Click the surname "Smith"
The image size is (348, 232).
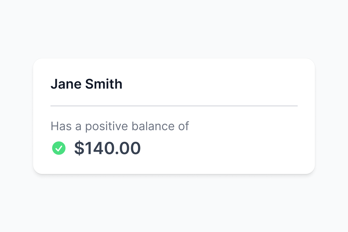104,84
